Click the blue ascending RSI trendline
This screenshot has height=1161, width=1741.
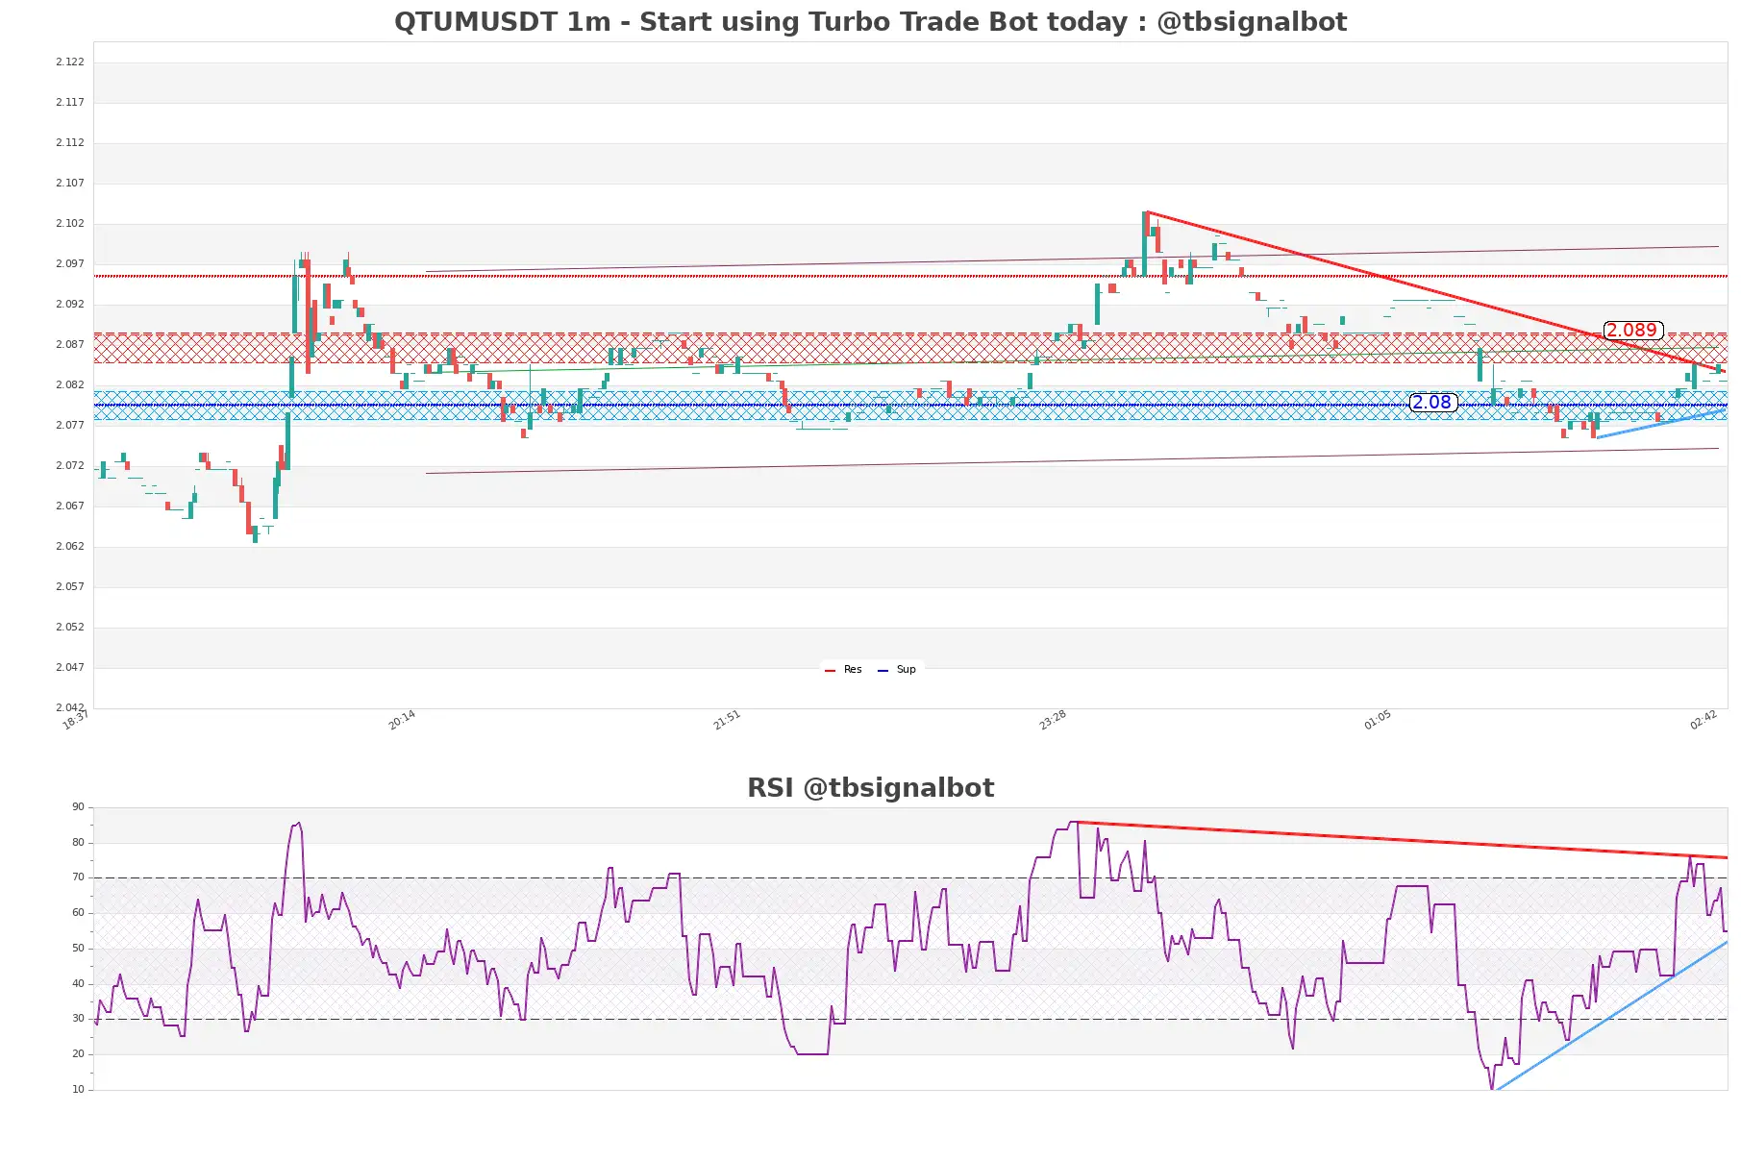point(1611,1016)
